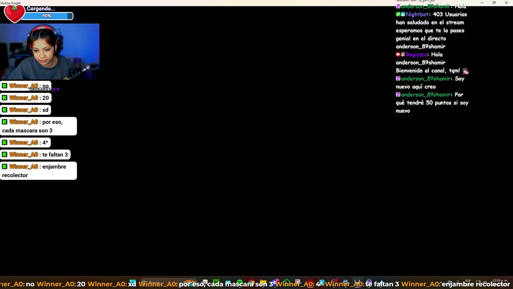
Task: Click Nightbot's green moderator badge
Action: [398, 14]
